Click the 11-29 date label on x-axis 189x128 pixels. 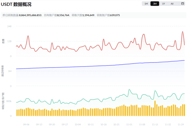181,124
